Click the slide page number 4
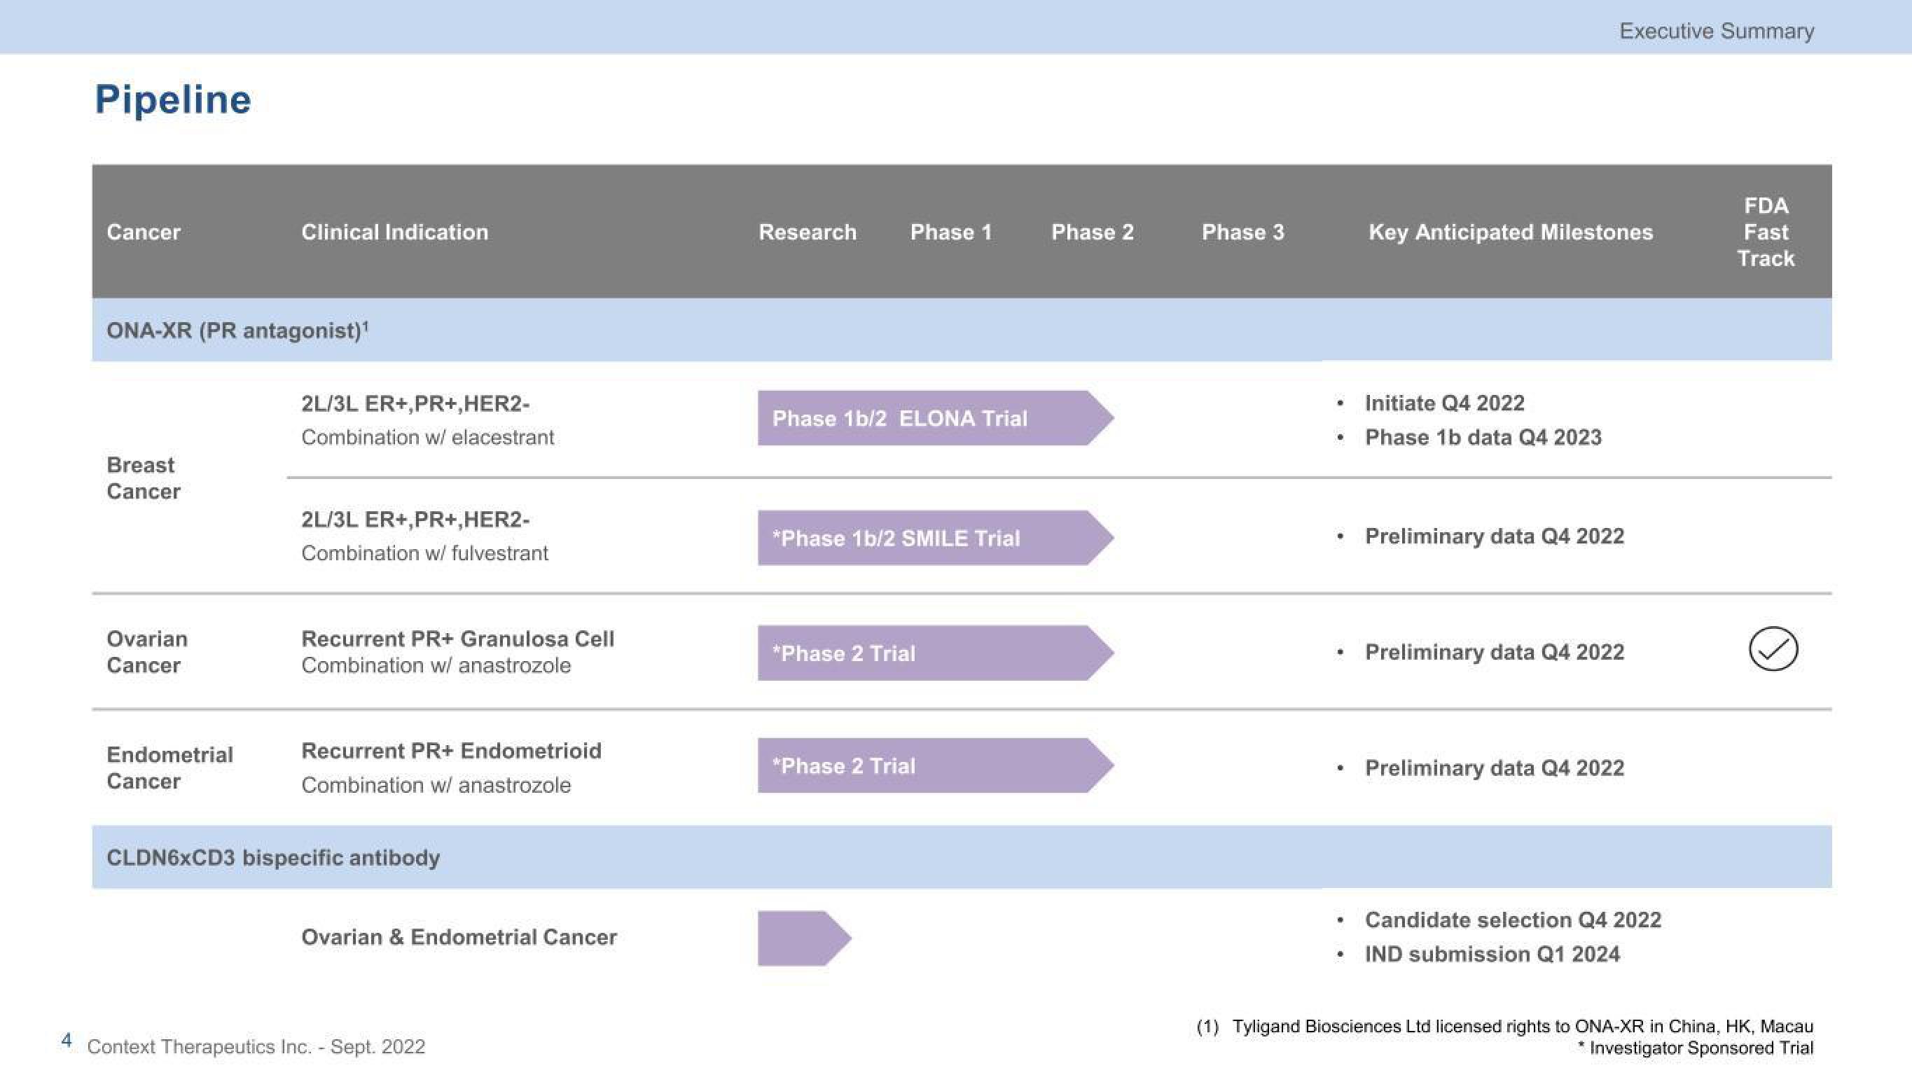The width and height of the screenshot is (1912, 1075). (67, 1041)
